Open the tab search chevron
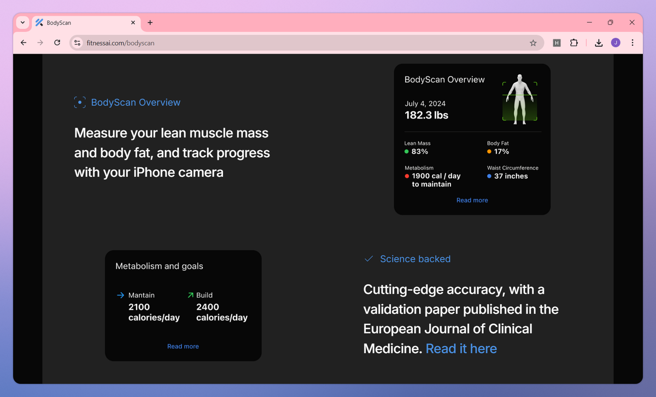 tap(22, 22)
